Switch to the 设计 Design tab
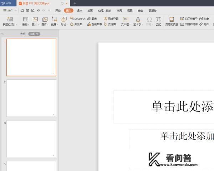This screenshot has width=214, height=171. click(x=79, y=10)
